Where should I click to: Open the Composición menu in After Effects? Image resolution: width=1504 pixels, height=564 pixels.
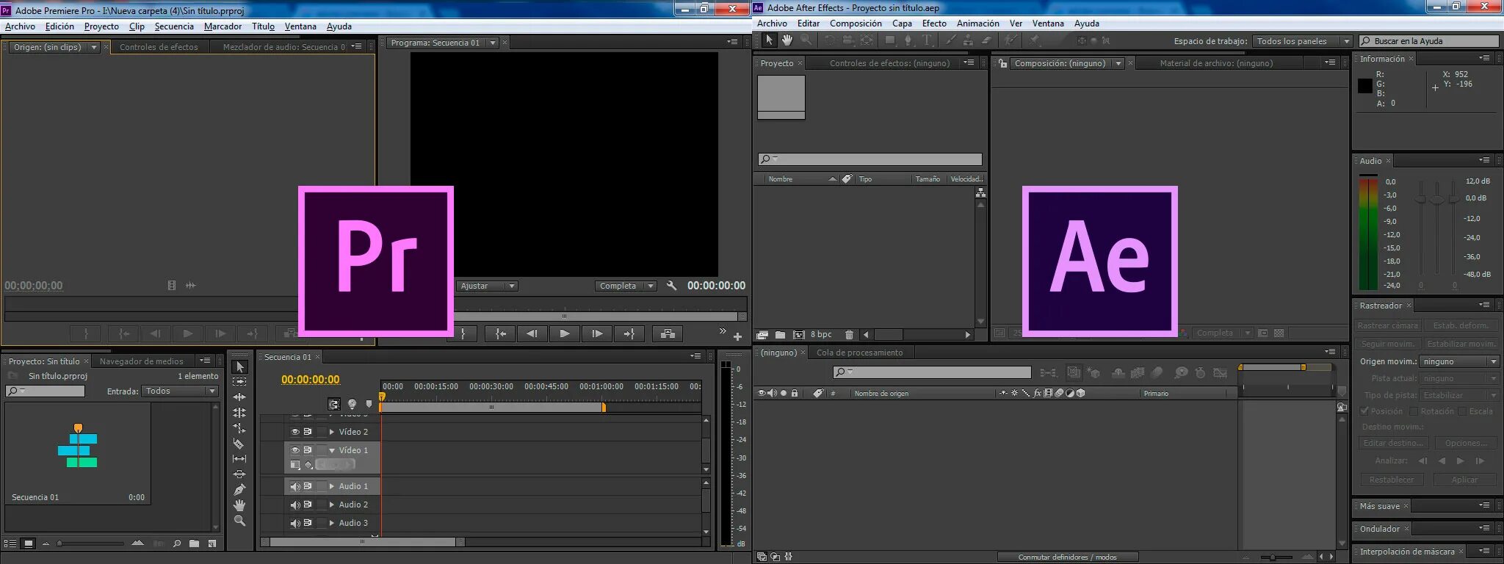(x=856, y=23)
